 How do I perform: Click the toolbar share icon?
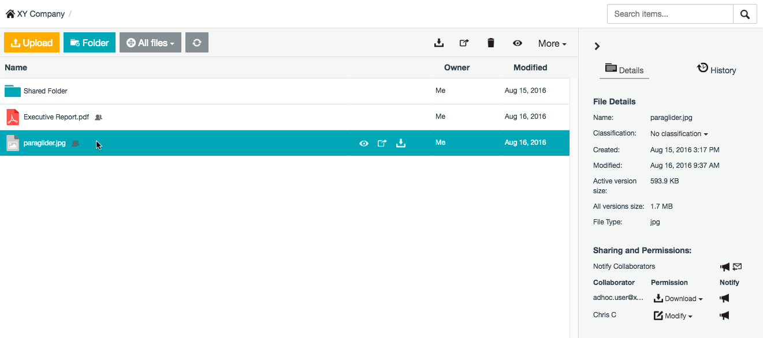coord(464,43)
